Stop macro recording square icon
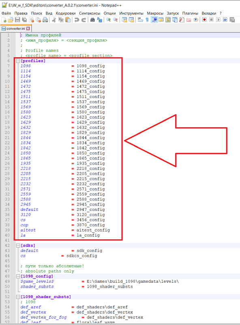The width and height of the screenshot is (240, 325). 211,19
